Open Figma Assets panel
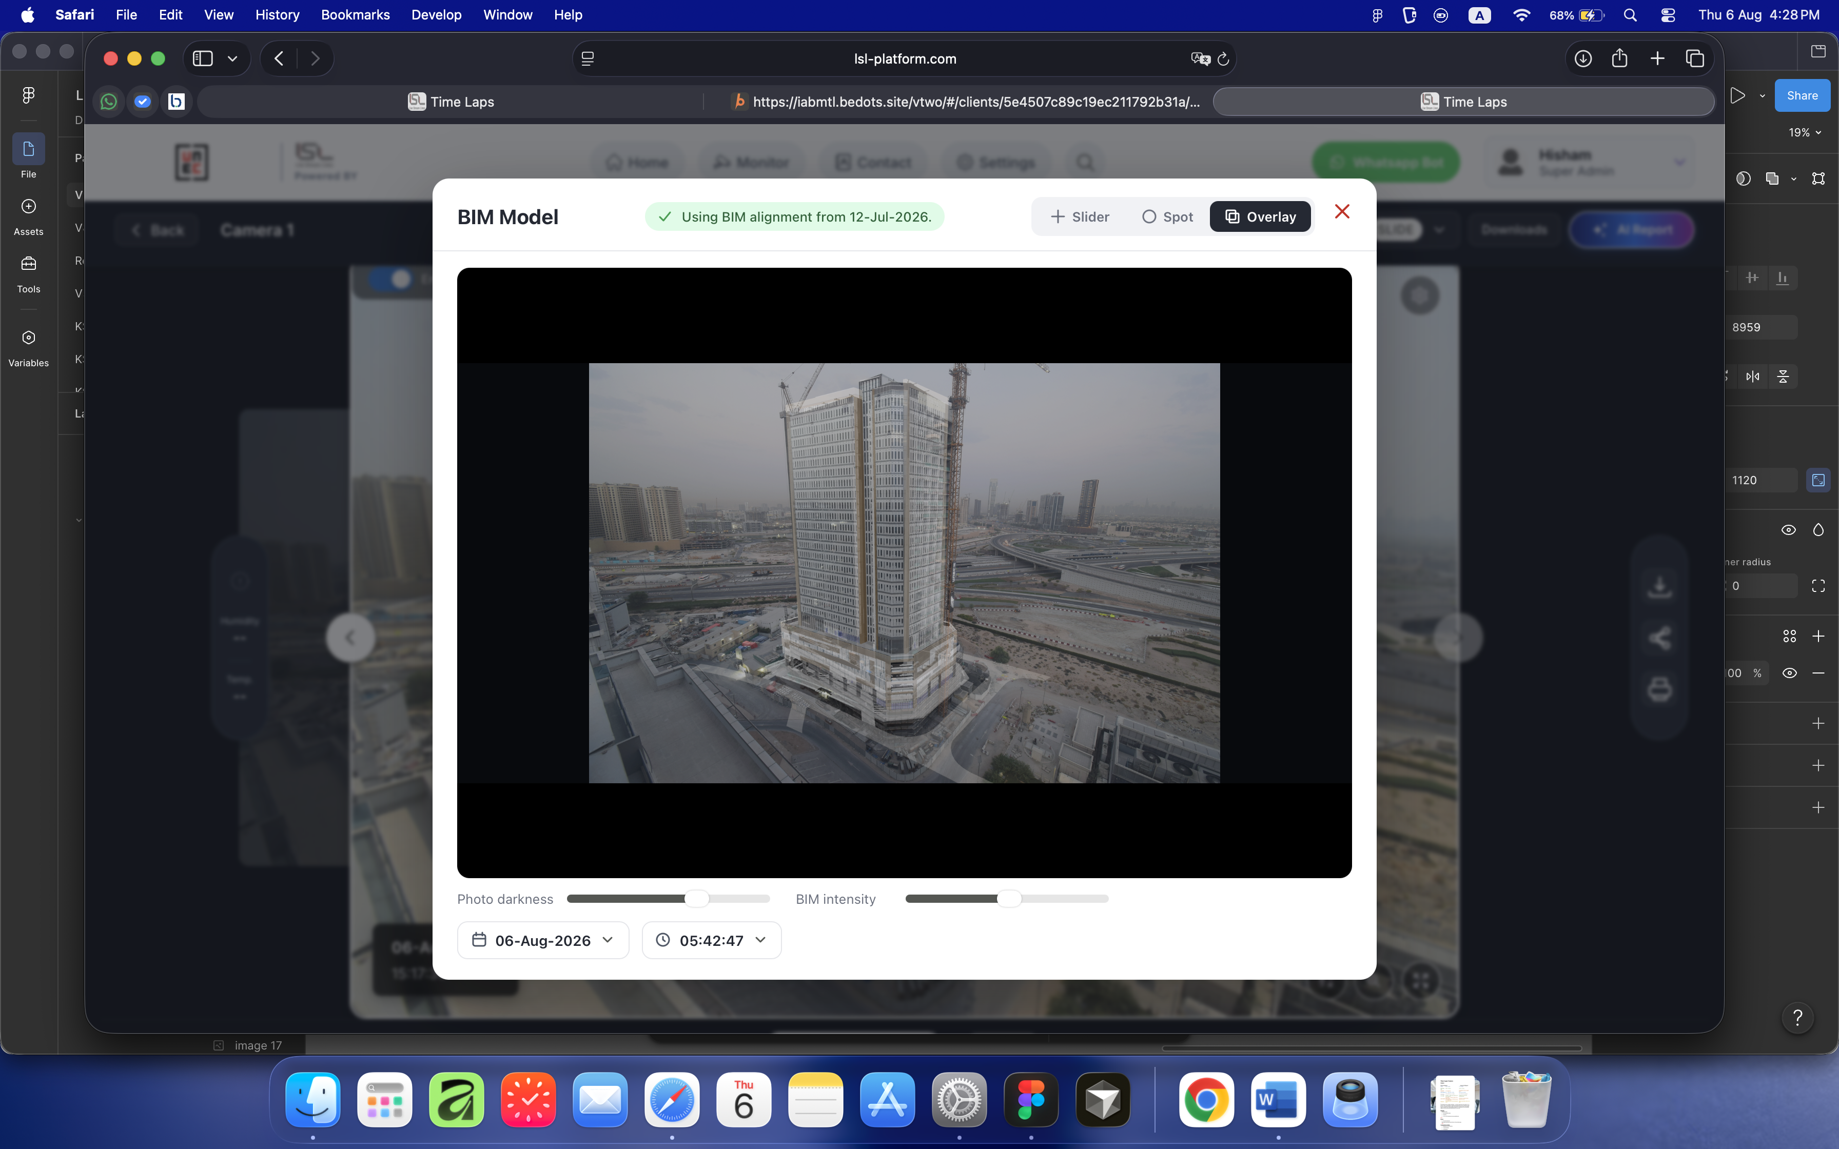 [x=28, y=216]
